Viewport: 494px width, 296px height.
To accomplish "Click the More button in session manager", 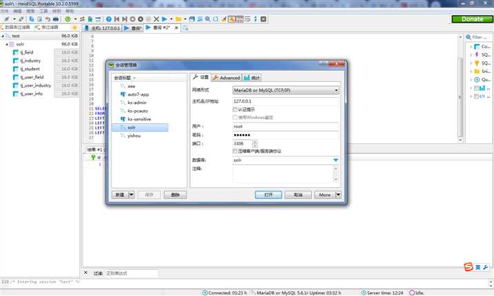I will point(325,195).
